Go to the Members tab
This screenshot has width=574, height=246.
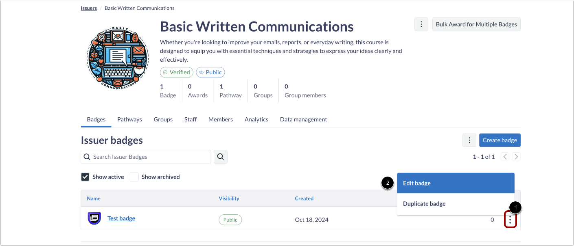coord(221,119)
